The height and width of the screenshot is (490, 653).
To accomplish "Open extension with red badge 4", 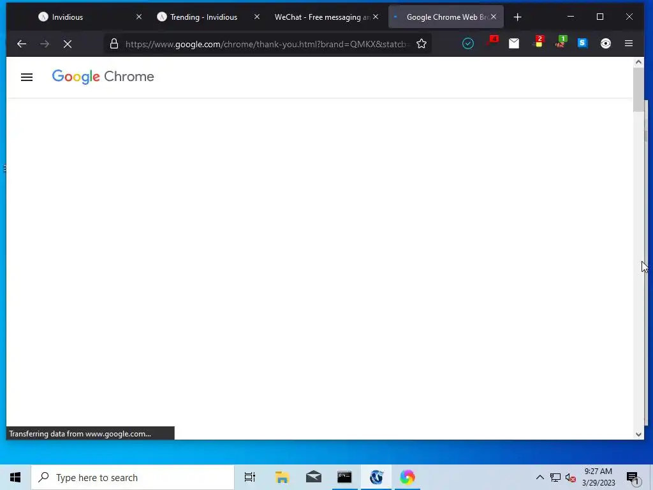I will click(492, 41).
